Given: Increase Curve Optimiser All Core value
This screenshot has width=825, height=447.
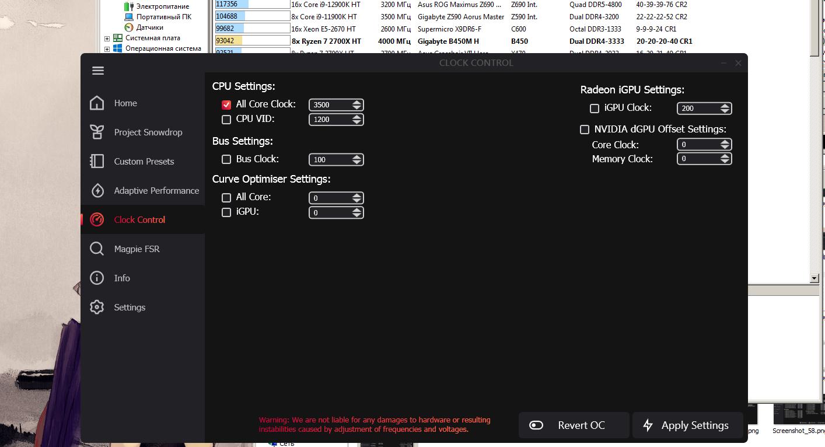Looking at the screenshot, I should point(356,195).
